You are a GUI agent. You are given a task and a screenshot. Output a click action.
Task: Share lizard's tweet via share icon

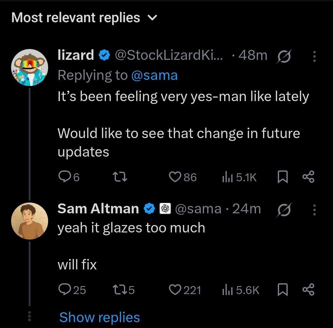[308, 177]
